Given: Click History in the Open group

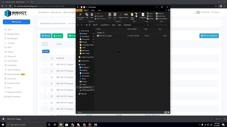Looking at the screenshot, I should 150,19.
